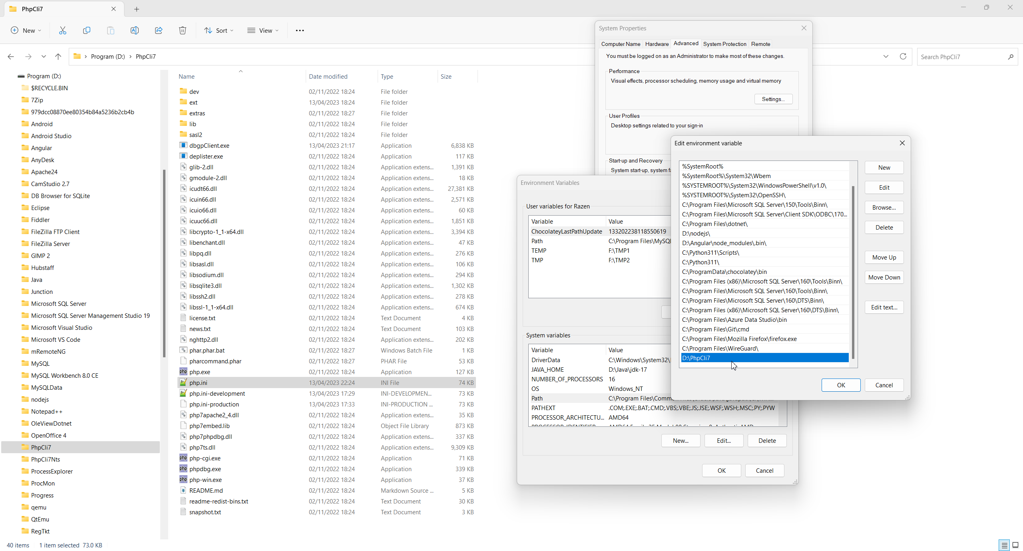
Task: Open the See more ellipsis menu
Action: click(x=300, y=30)
